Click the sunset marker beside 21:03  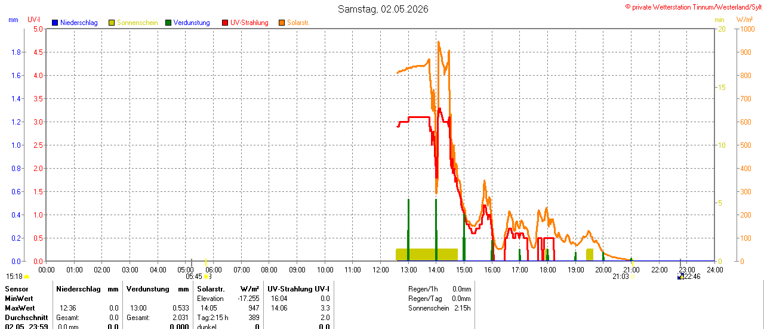(632, 277)
